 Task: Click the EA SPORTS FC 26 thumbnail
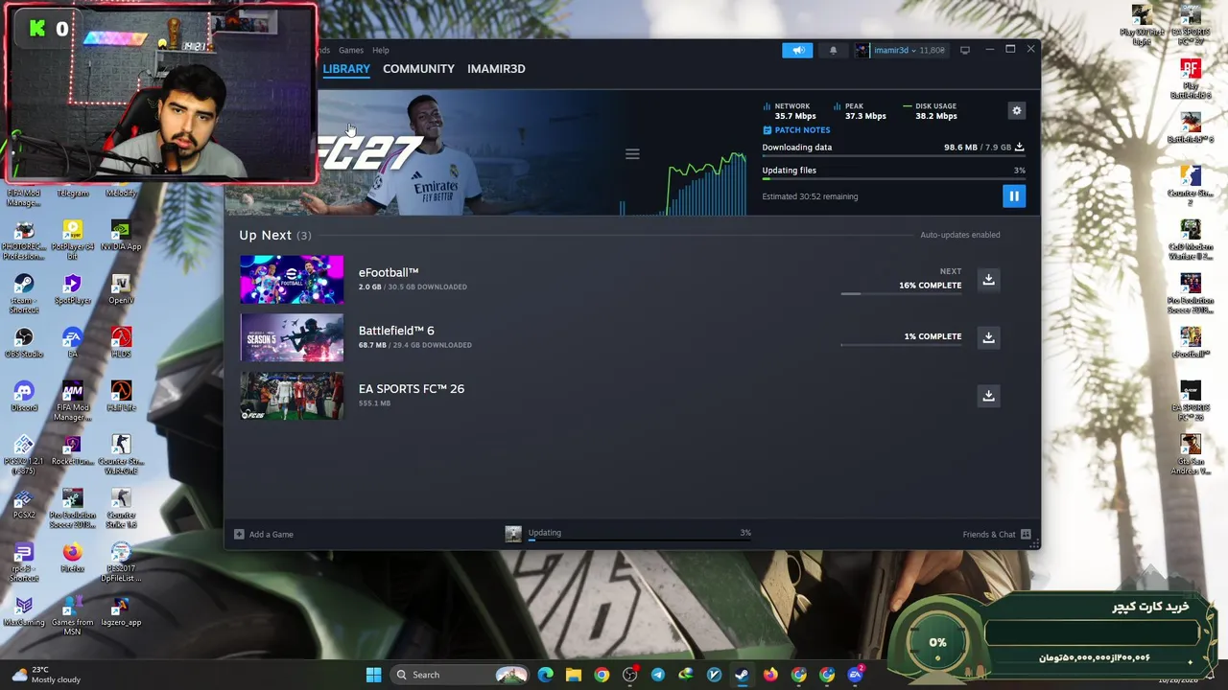[x=292, y=396]
